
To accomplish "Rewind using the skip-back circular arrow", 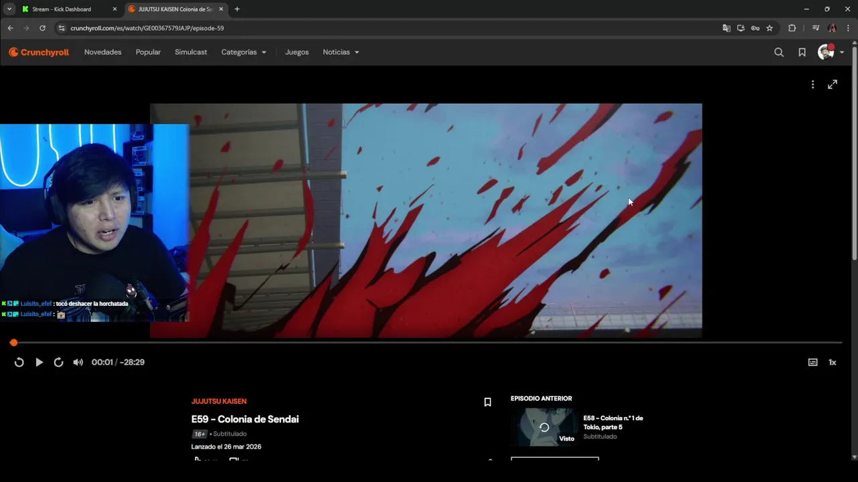I will (x=19, y=362).
